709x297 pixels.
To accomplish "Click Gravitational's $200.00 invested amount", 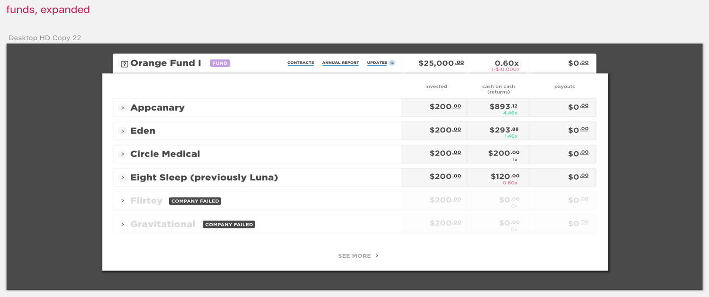I will [445, 223].
